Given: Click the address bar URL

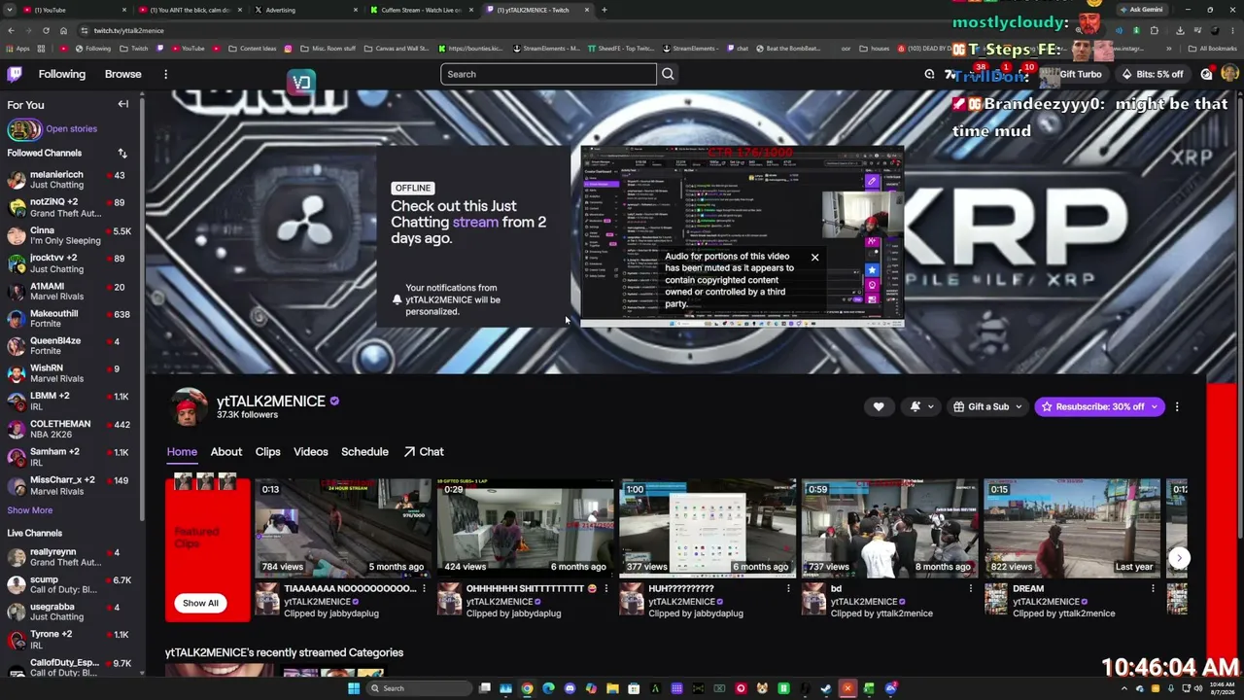Looking at the screenshot, I should point(129,30).
